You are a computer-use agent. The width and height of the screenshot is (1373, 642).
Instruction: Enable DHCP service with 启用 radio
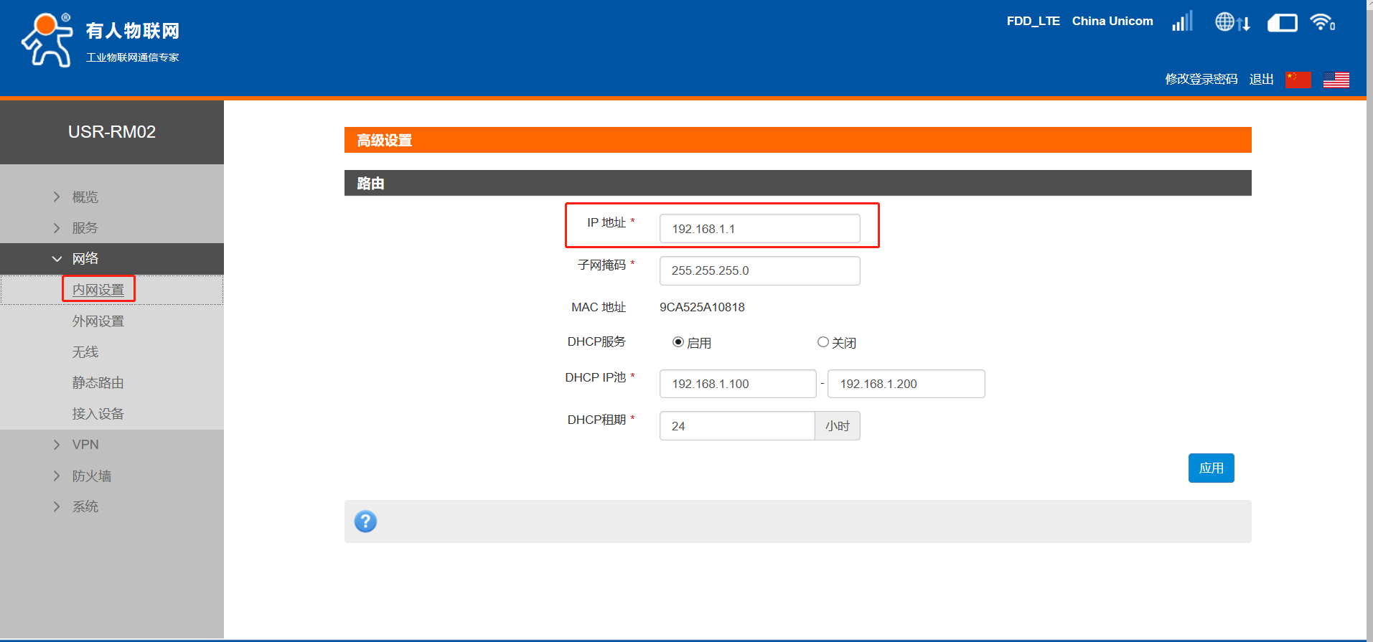pos(678,342)
